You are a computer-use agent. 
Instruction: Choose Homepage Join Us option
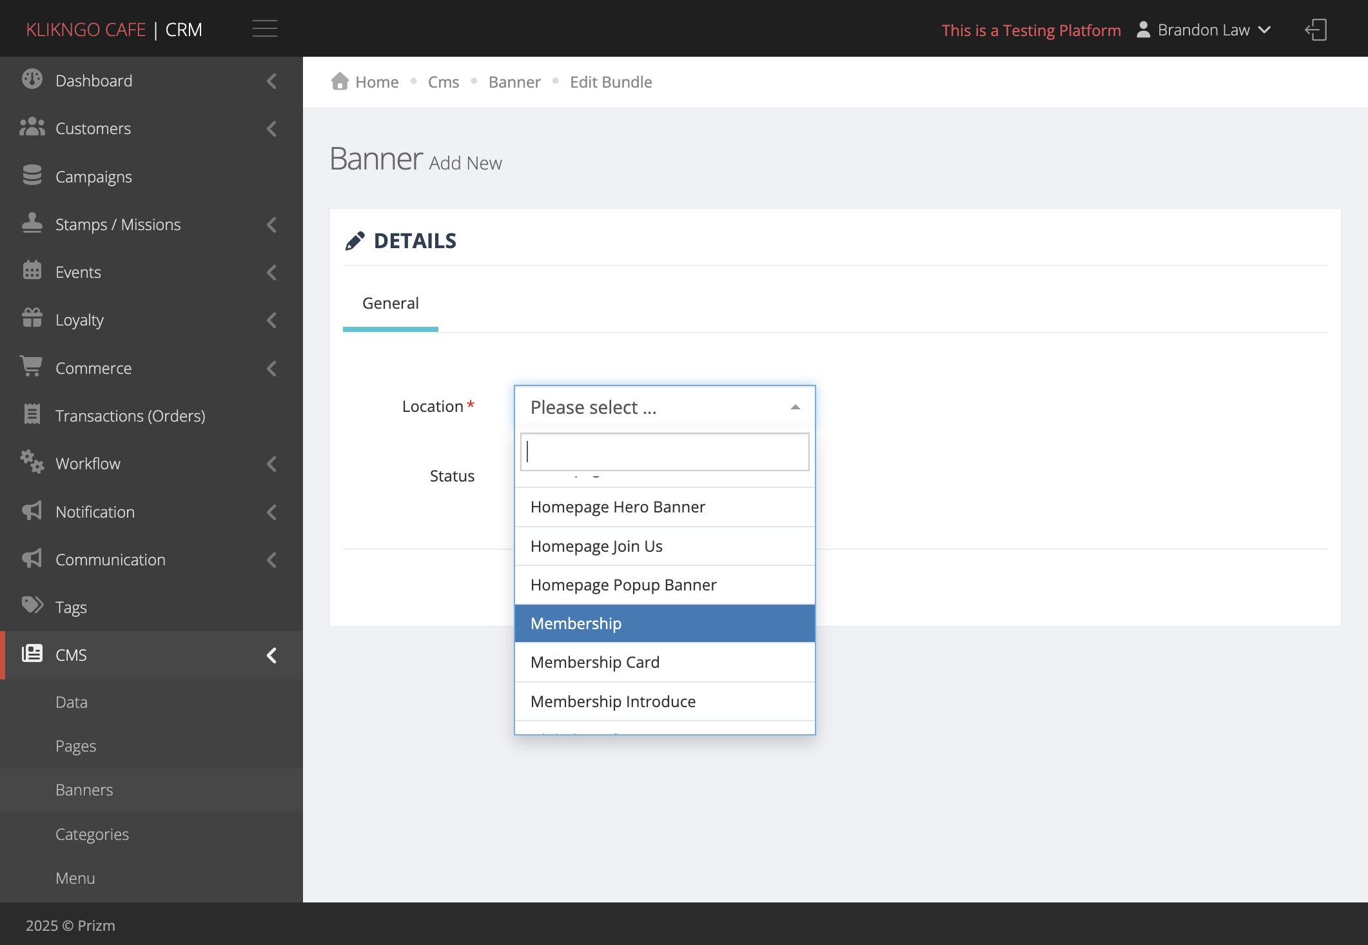[665, 546]
